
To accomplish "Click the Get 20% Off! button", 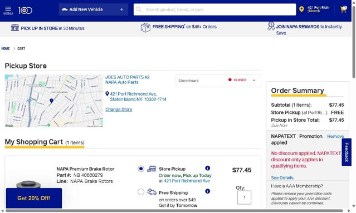I will (34, 198).
